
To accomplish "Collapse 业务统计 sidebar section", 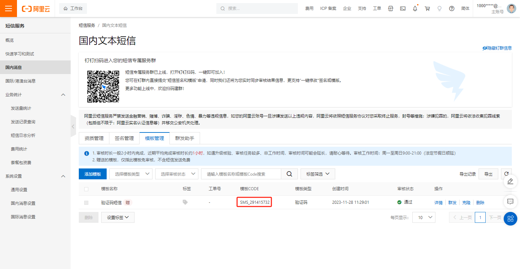I will point(63,95).
